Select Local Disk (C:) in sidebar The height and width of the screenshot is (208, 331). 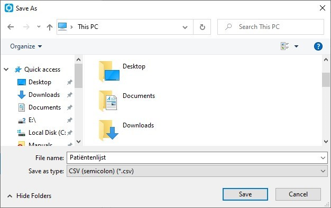coord(45,133)
